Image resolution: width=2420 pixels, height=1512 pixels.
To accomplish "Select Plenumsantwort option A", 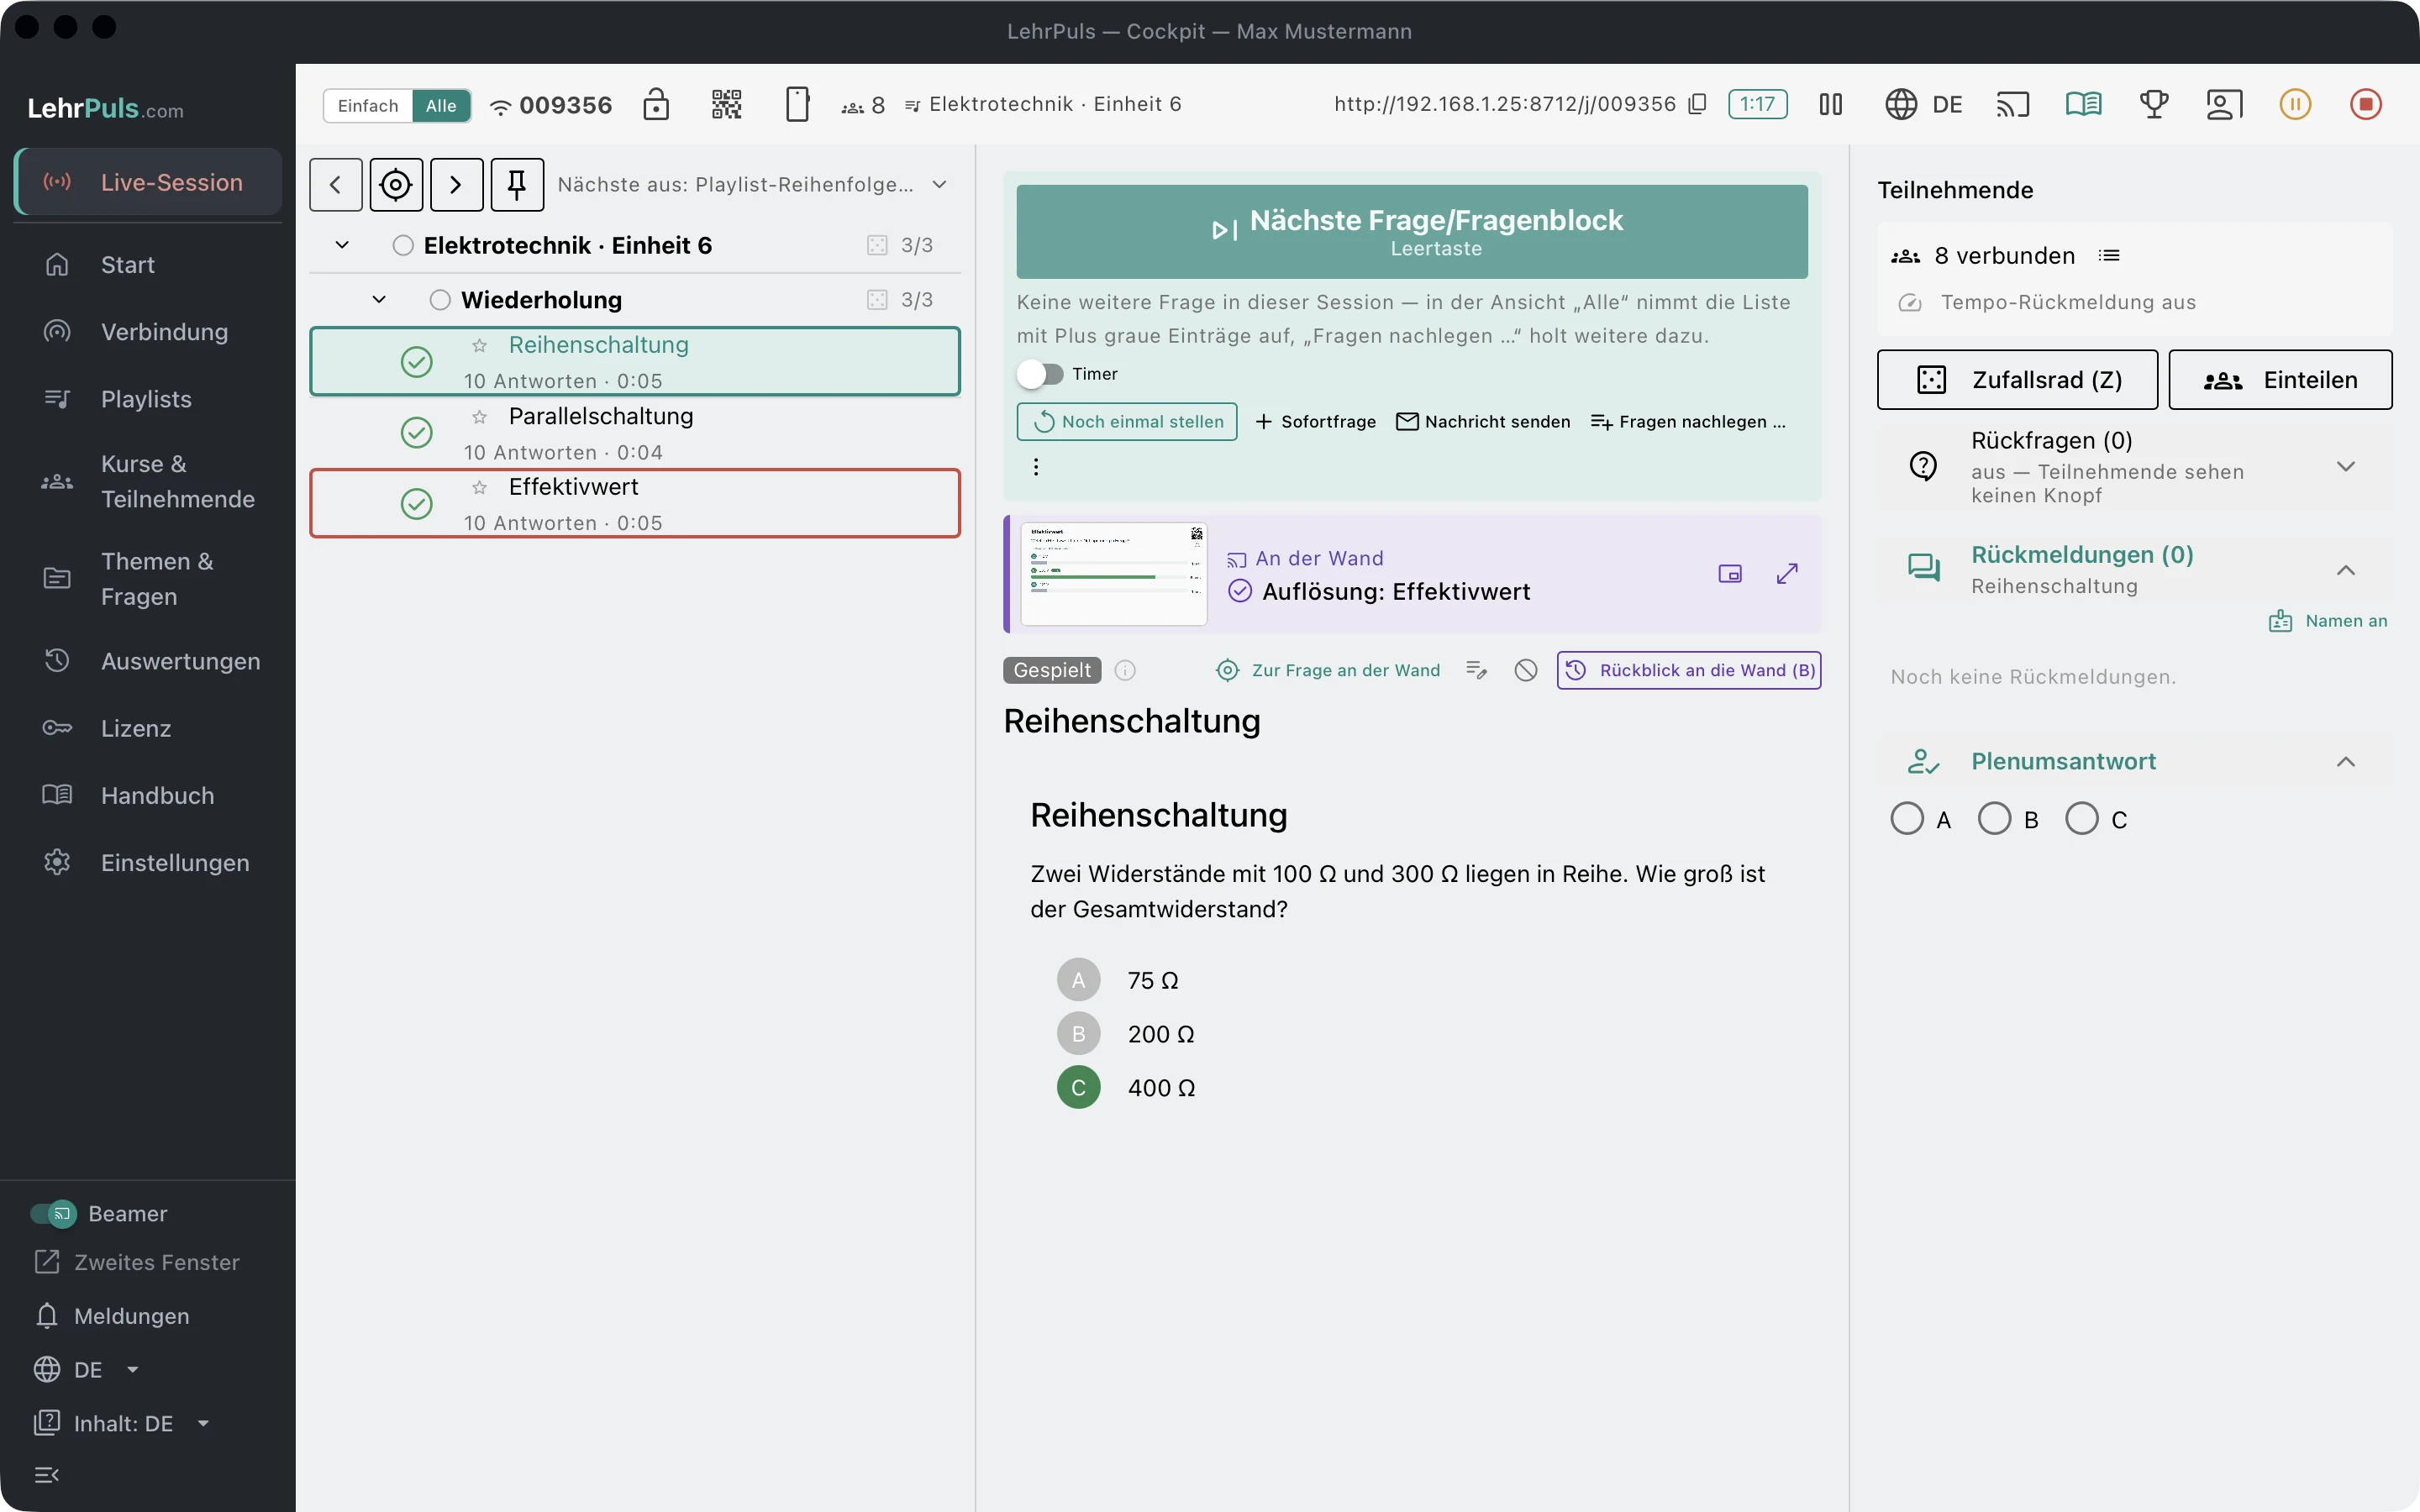I will 1907,819.
